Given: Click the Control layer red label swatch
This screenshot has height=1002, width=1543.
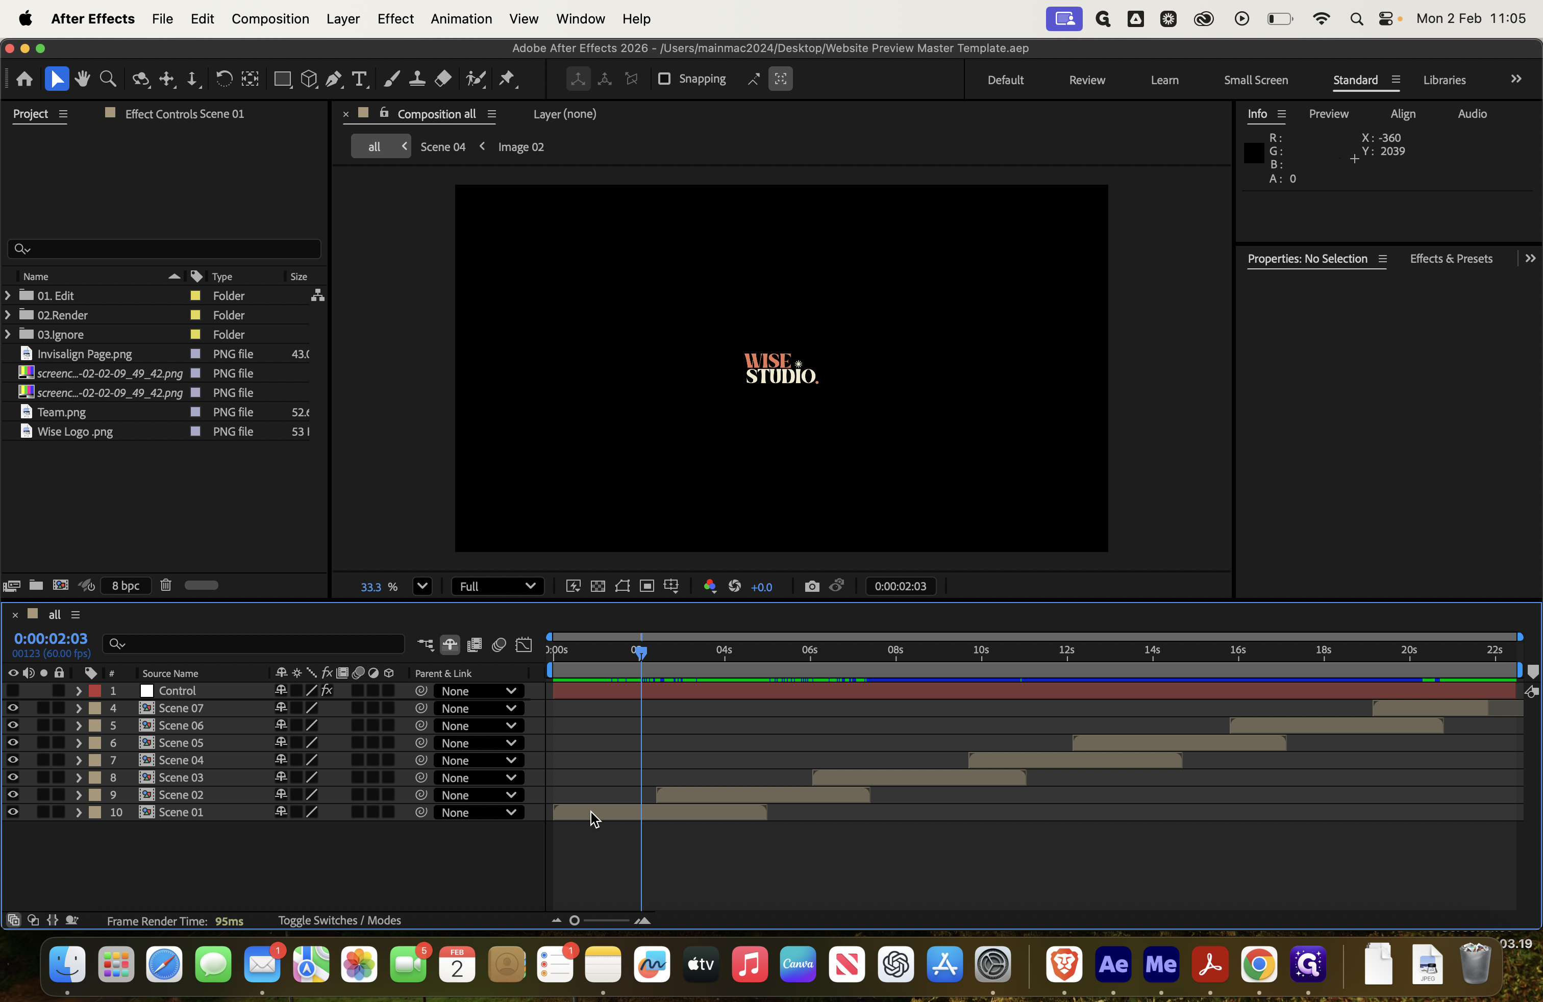Looking at the screenshot, I should coord(95,691).
